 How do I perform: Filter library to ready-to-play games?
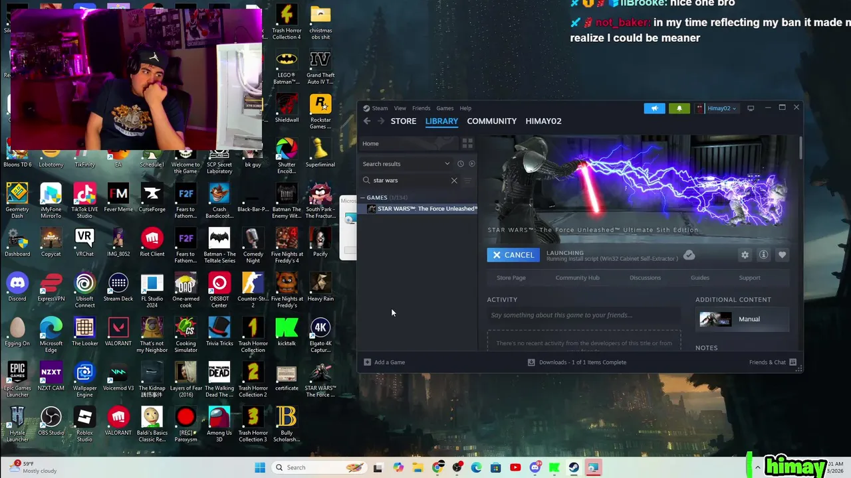(x=472, y=164)
